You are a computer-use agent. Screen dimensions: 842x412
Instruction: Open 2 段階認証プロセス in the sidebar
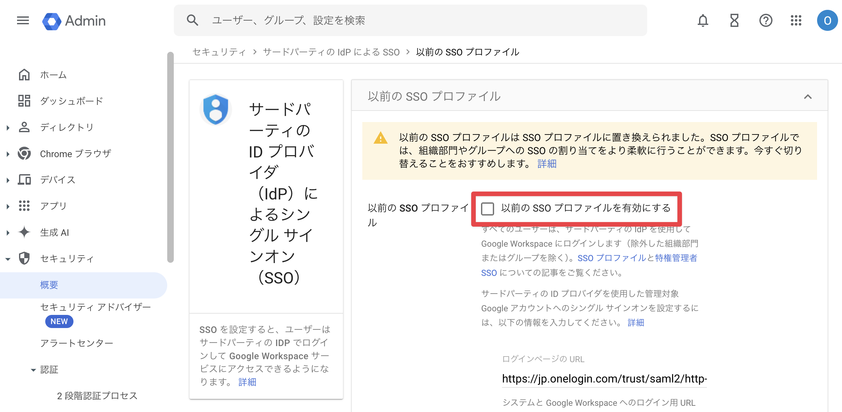[97, 396]
